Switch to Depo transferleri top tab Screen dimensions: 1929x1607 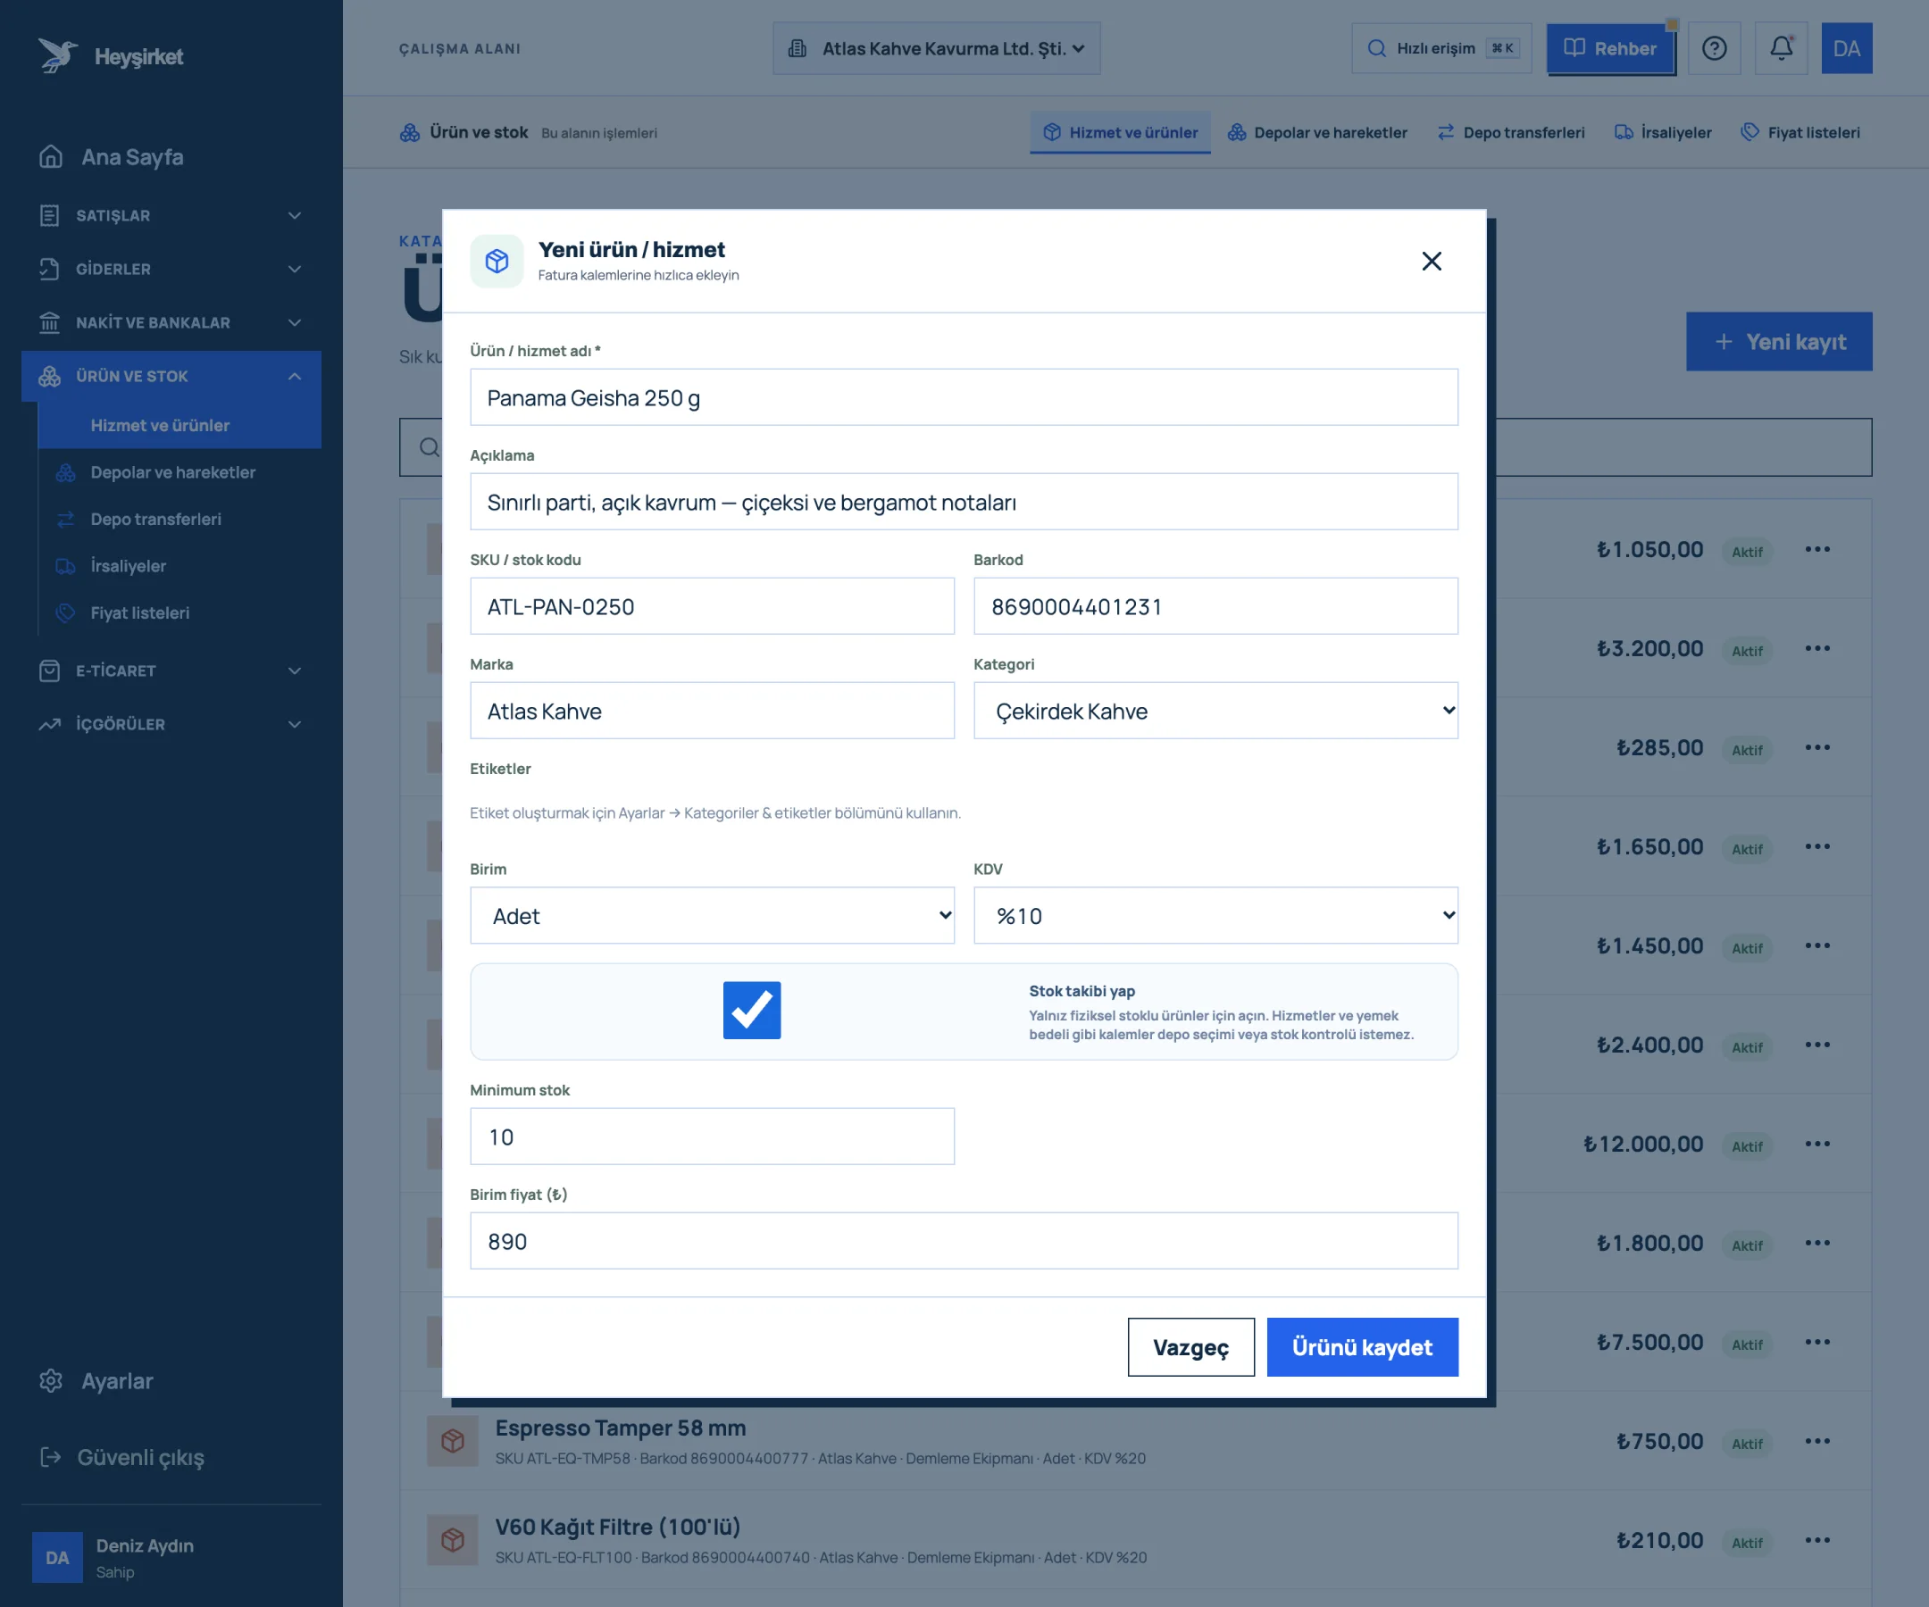pos(1511,132)
